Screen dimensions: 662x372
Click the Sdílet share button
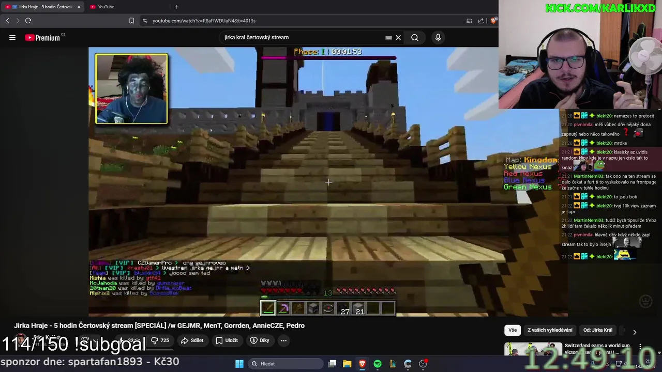click(192, 340)
